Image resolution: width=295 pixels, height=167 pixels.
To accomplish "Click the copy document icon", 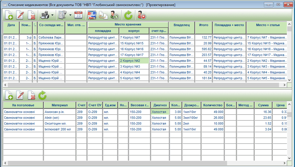I will click(x=103, y=15).
